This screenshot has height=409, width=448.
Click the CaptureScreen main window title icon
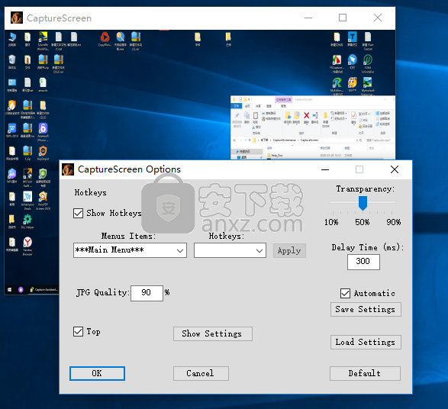[x=17, y=18]
